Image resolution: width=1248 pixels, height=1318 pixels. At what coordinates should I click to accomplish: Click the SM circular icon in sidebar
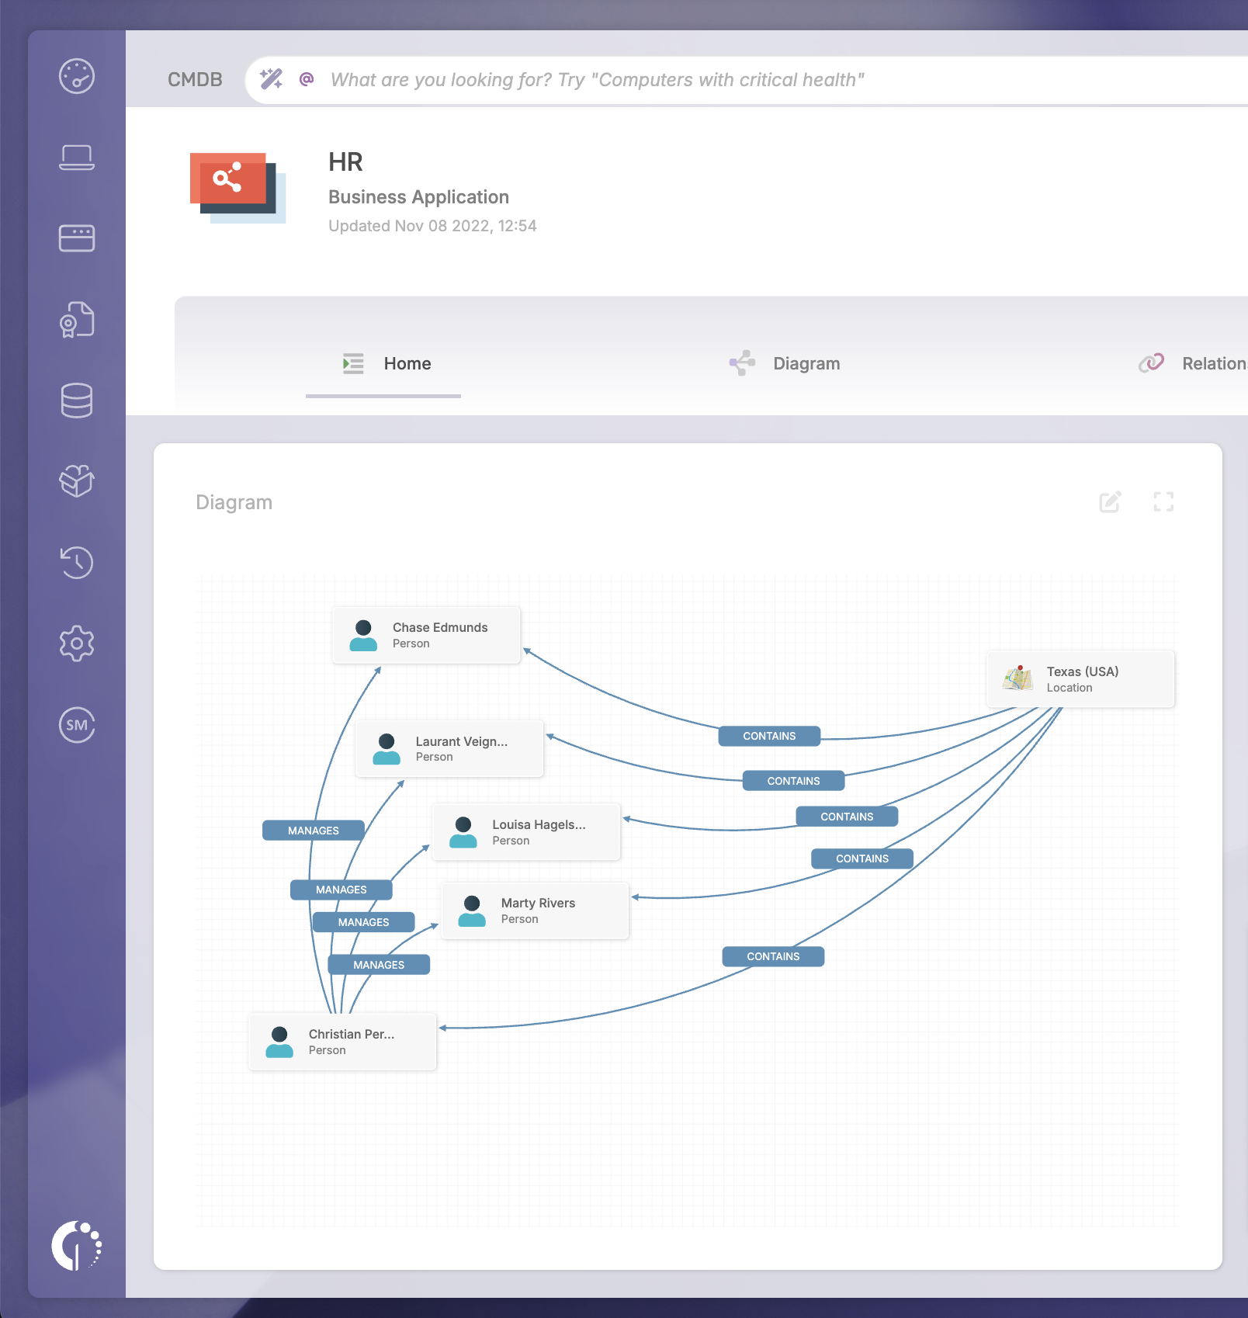pos(77,725)
